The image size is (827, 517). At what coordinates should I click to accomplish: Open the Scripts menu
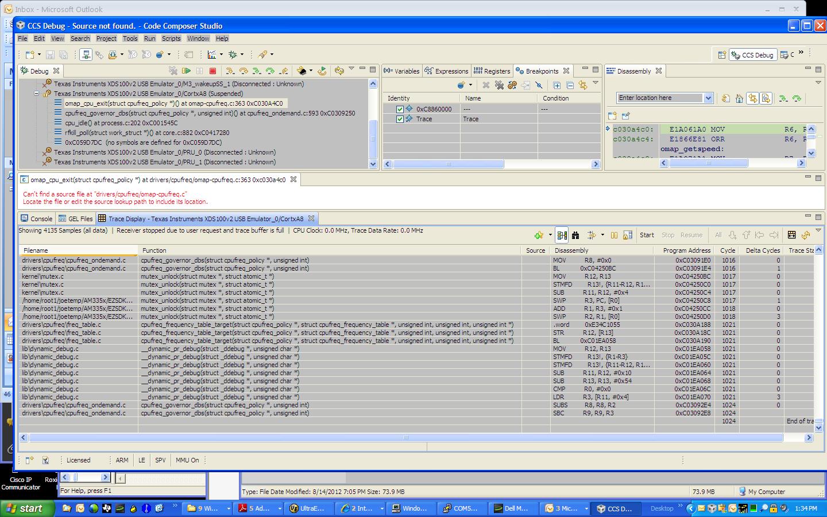[171, 38]
